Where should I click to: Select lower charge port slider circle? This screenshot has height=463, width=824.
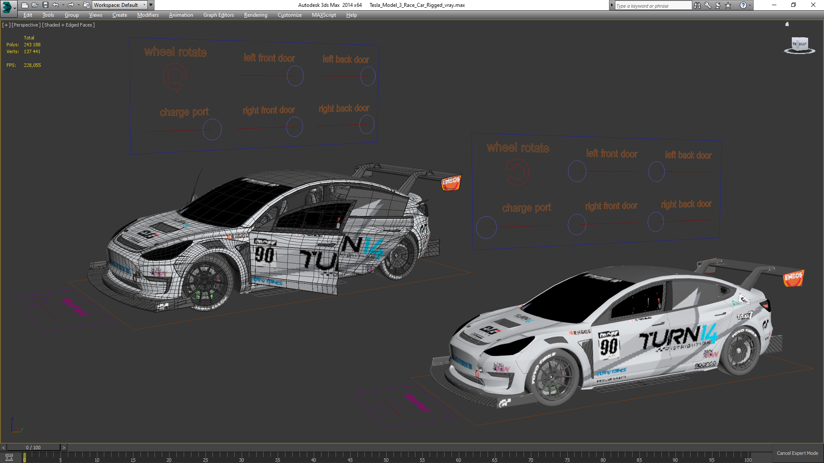click(x=486, y=227)
